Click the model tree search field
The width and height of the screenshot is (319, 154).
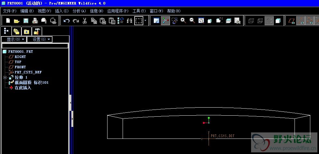tap(35, 46)
